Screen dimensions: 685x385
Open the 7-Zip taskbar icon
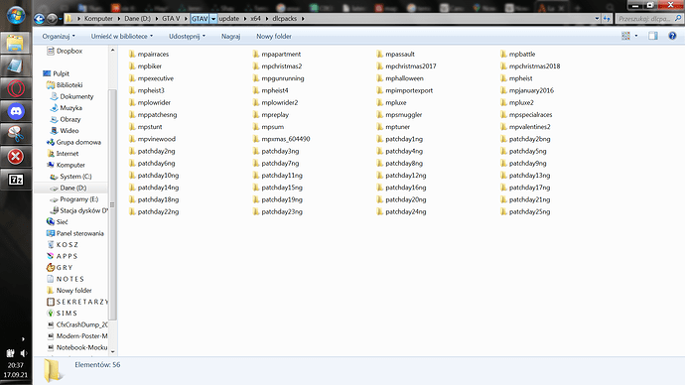click(16, 180)
